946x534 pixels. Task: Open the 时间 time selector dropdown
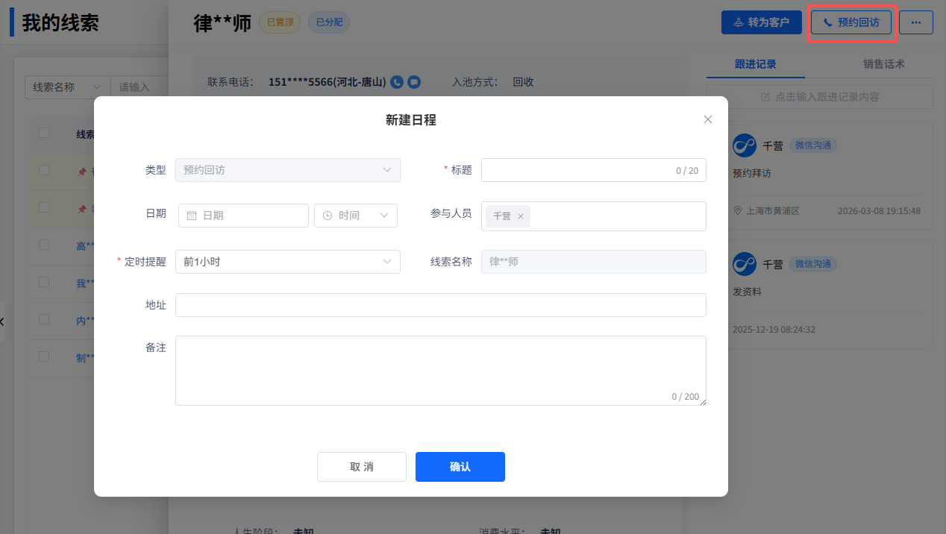[x=356, y=216]
